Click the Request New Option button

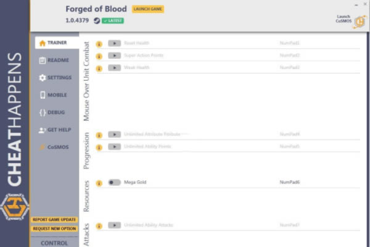tap(55, 229)
